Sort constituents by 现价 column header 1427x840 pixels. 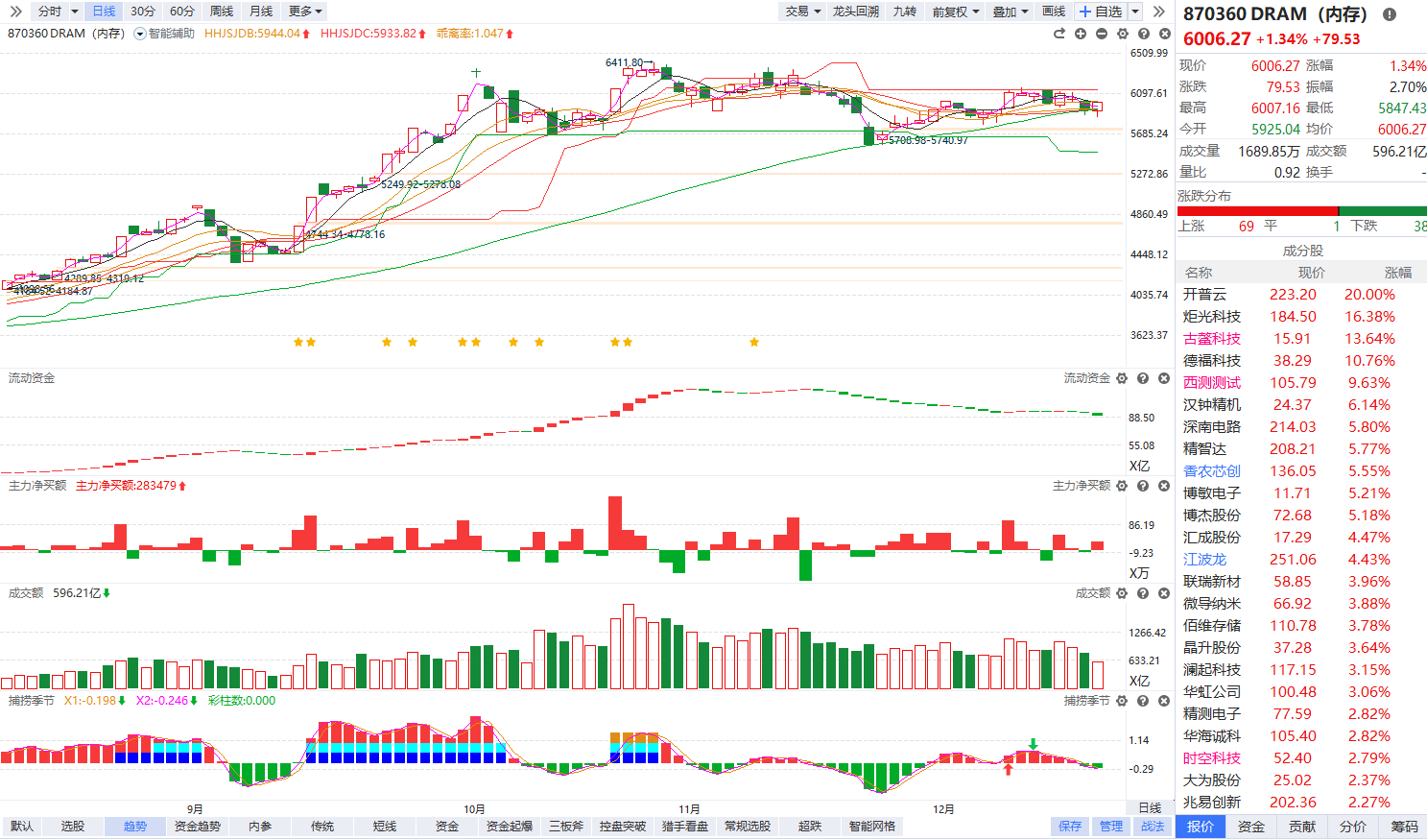click(x=1311, y=273)
